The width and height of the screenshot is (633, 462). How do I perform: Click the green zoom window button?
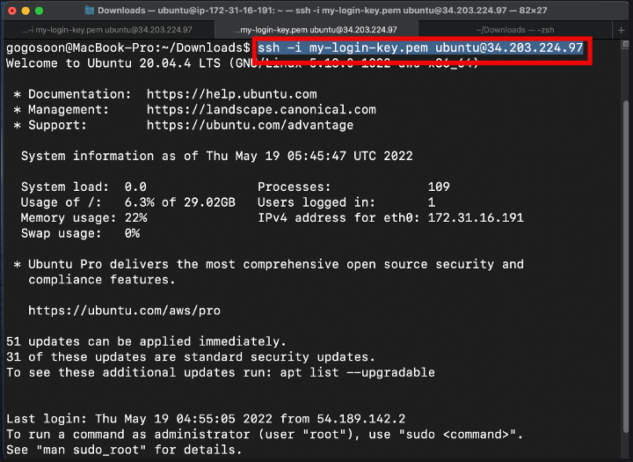[40, 11]
